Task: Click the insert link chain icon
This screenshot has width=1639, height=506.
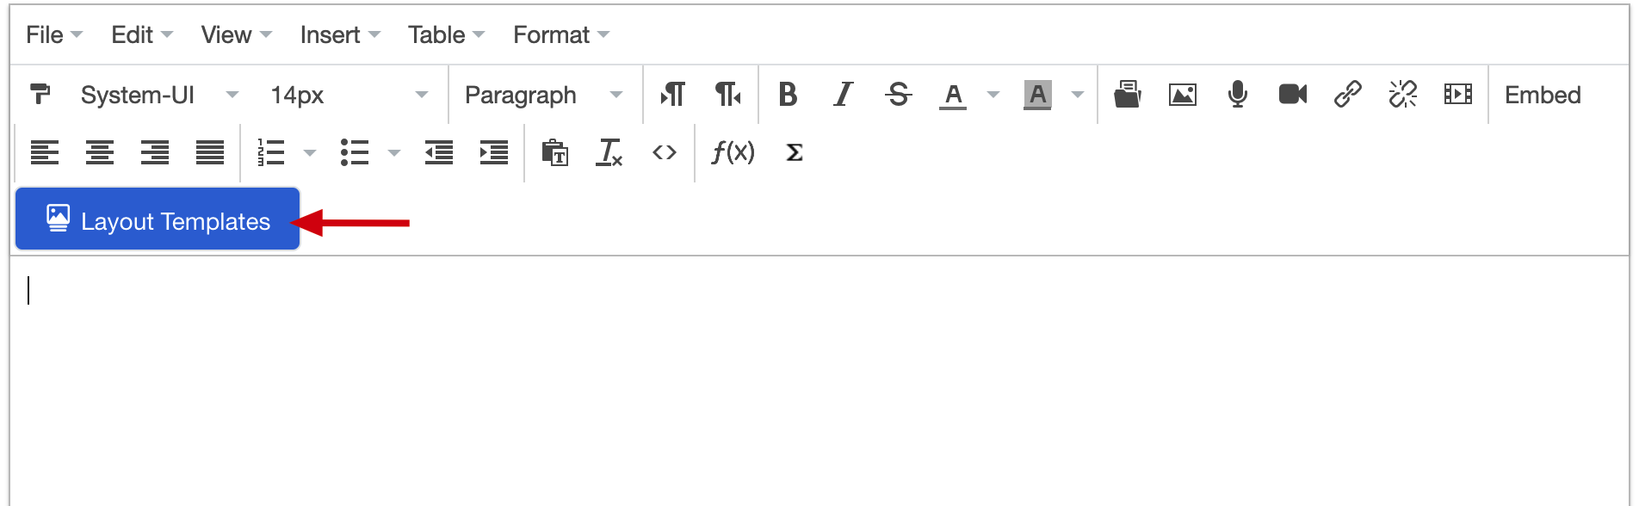Action: click(1347, 94)
